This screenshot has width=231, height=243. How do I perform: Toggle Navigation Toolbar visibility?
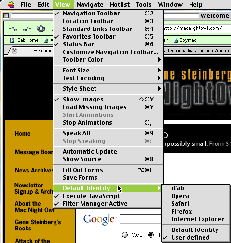tap(109, 14)
